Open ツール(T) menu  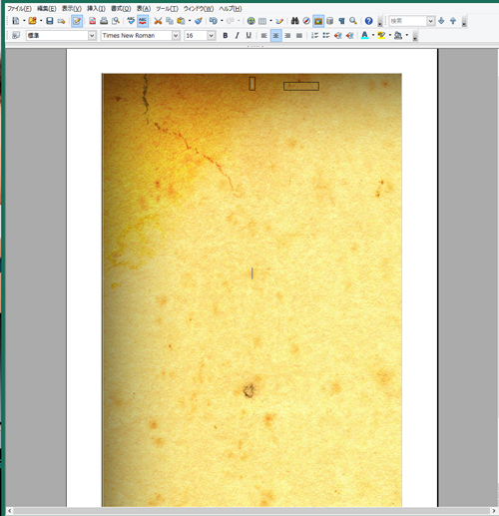click(x=167, y=9)
